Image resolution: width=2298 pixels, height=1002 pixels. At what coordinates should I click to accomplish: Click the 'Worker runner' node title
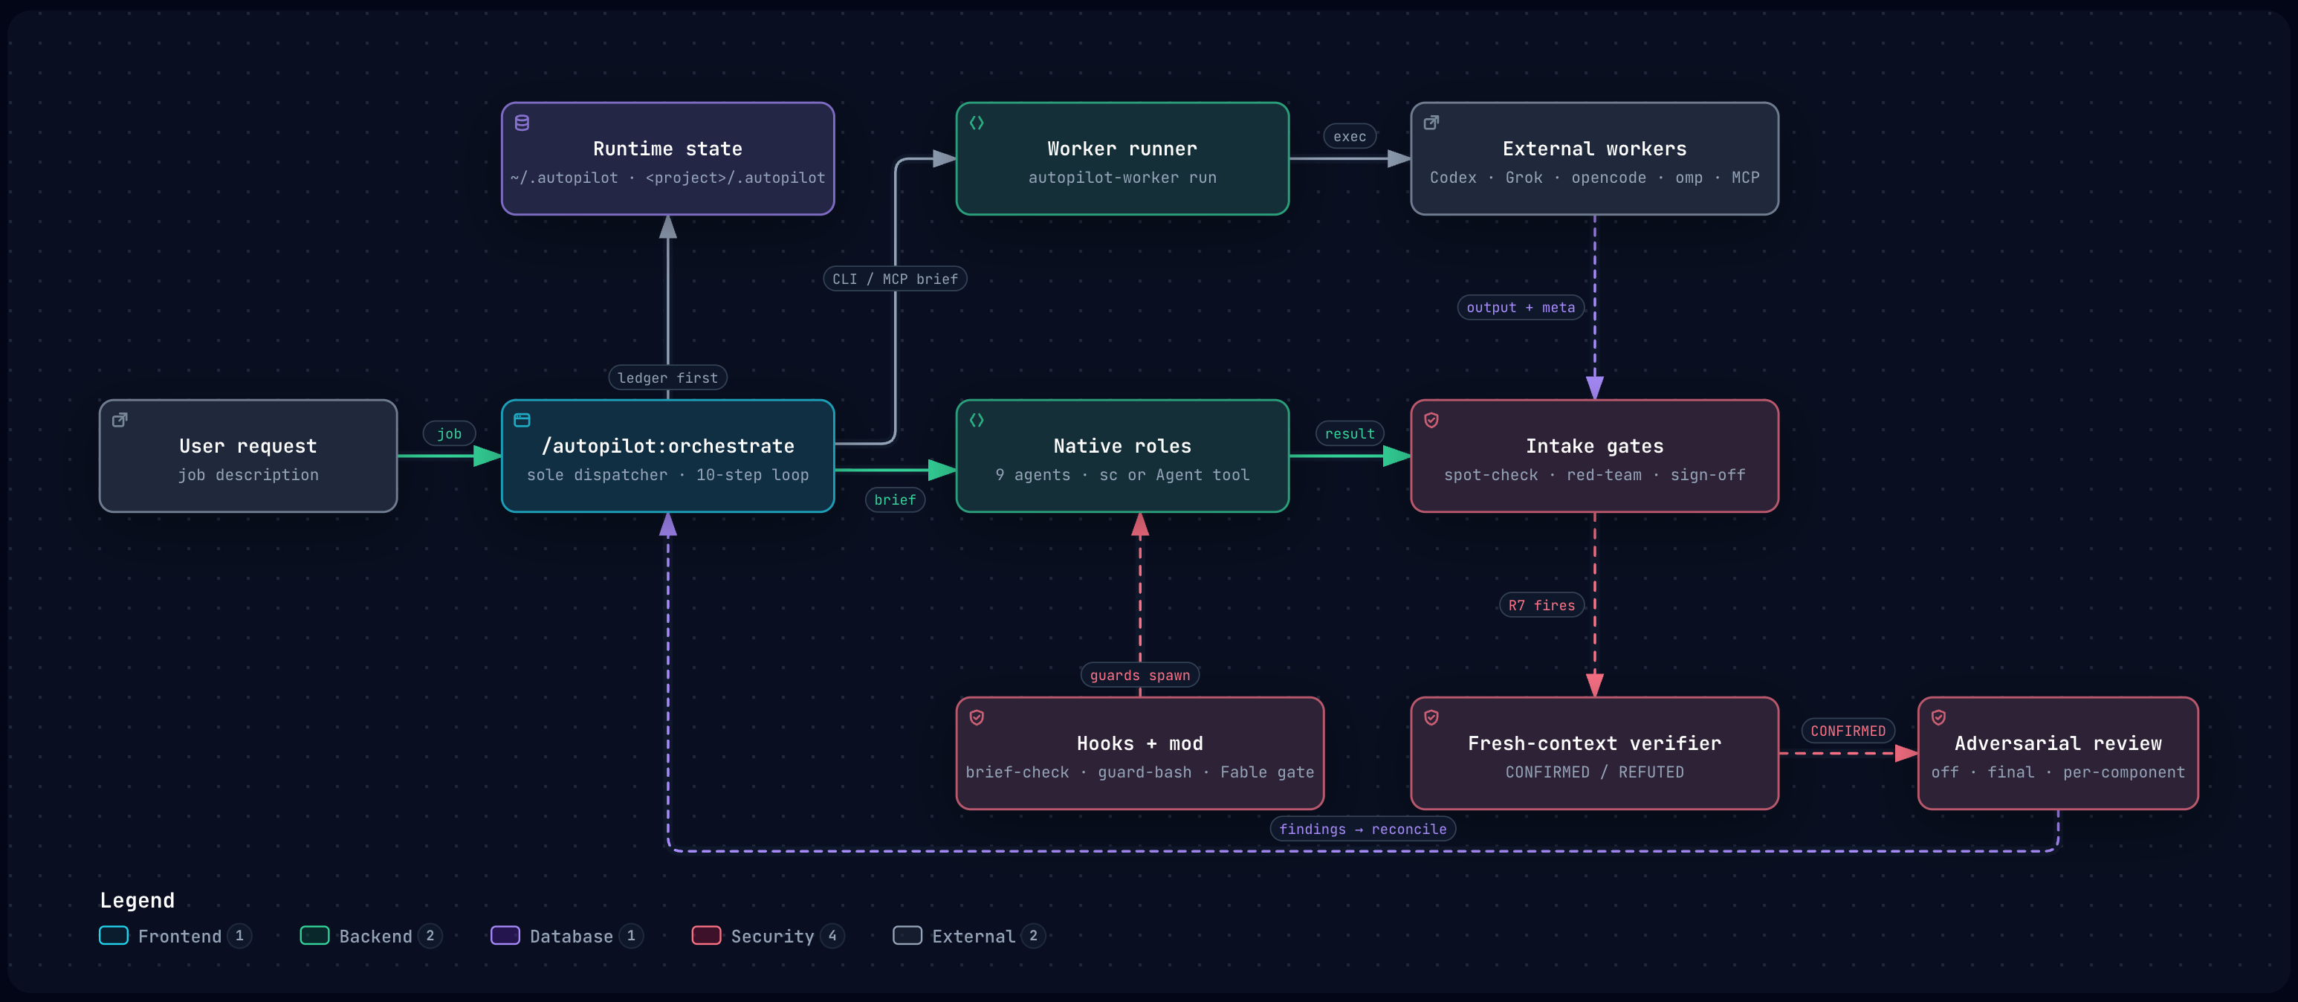[1122, 148]
